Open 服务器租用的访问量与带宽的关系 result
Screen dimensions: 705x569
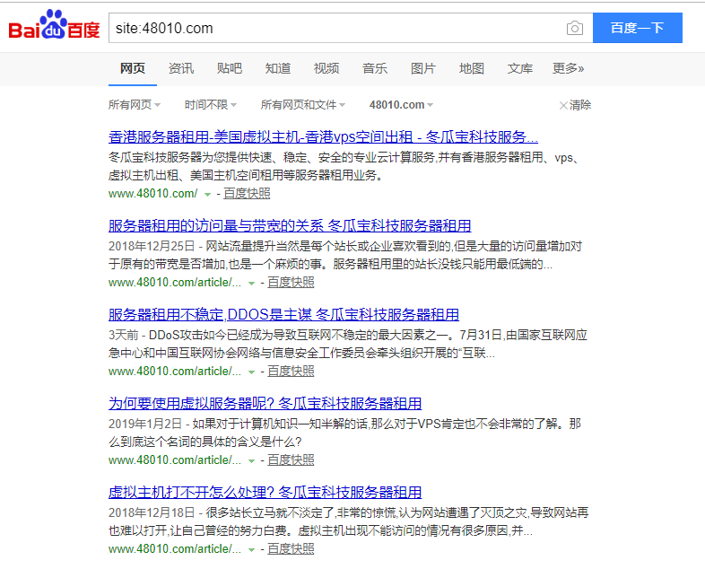[290, 225]
